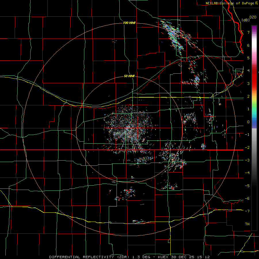The image size is (259, 259).
Task: Click the KUEX 30 DEC 25 15:12 timestamp
Action: tap(184, 257)
